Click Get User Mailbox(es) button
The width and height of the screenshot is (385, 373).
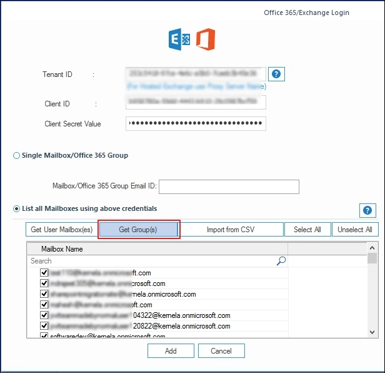click(62, 230)
